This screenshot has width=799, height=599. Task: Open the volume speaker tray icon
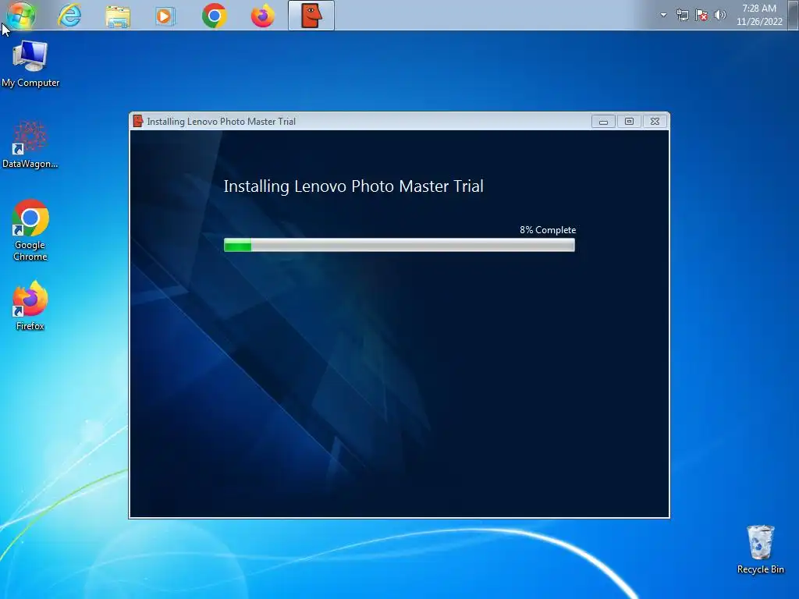pyautogui.click(x=720, y=16)
